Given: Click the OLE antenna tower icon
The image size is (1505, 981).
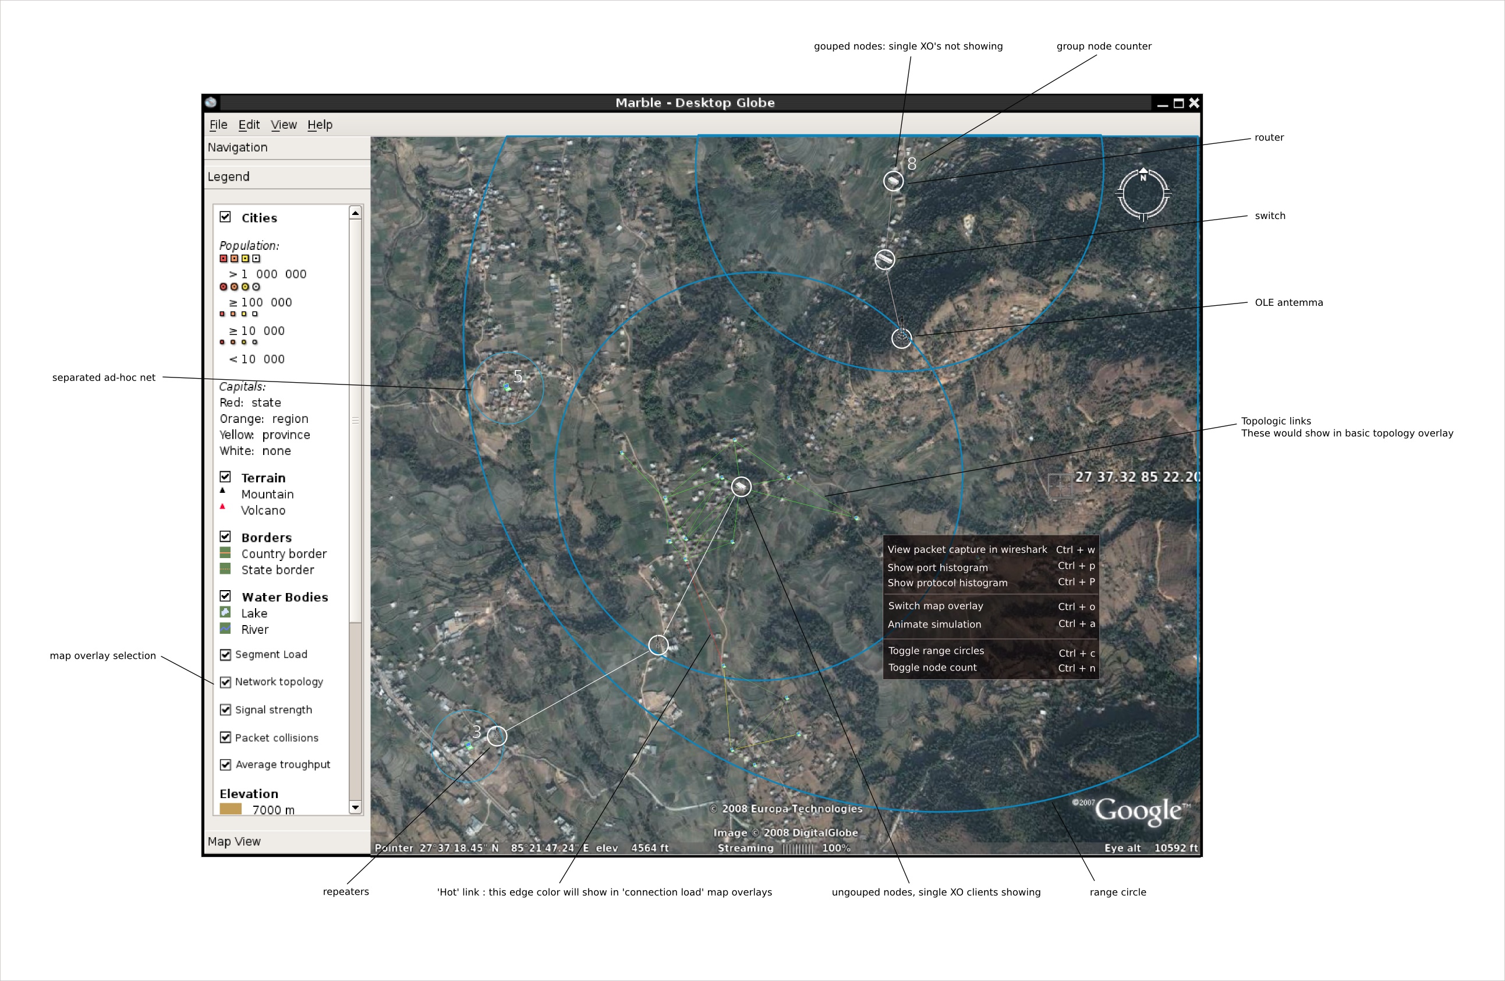Looking at the screenshot, I should [902, 338].
